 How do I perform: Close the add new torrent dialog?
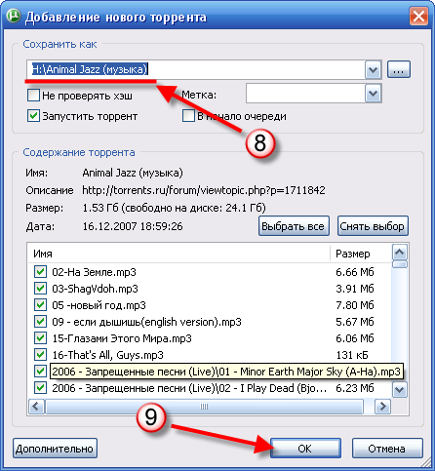(418, 17)
